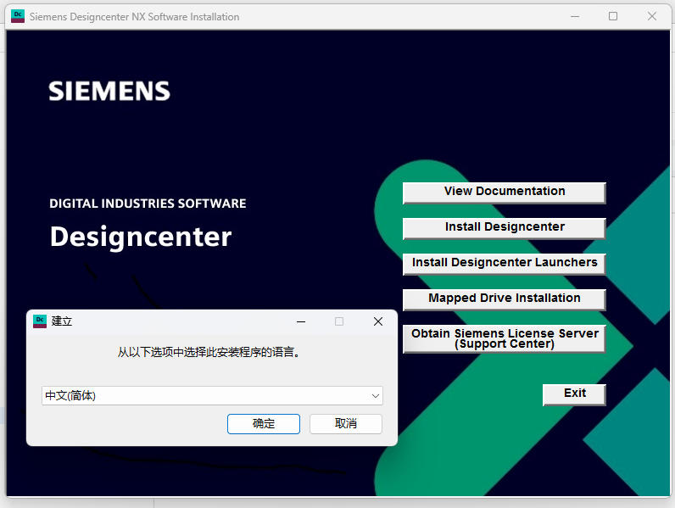This screenshot has width=675, height=508.
Task: Click the Dc app icon in main title bar
Action: pyautogui.click(x=18, y=16)
